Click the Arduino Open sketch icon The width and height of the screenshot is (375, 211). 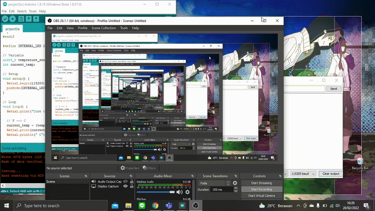coord(29,19)
